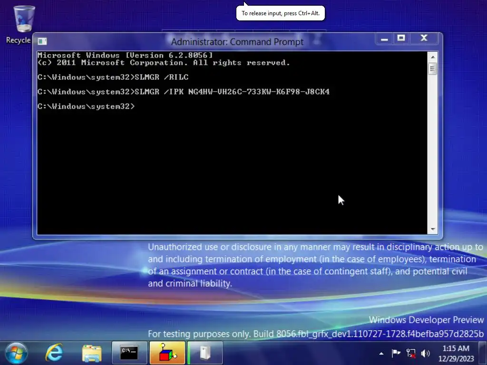Image resolution: width=487 pixels, height=365 pixels.
Task: Open the network status tray icon
Action: click(411, 353)
